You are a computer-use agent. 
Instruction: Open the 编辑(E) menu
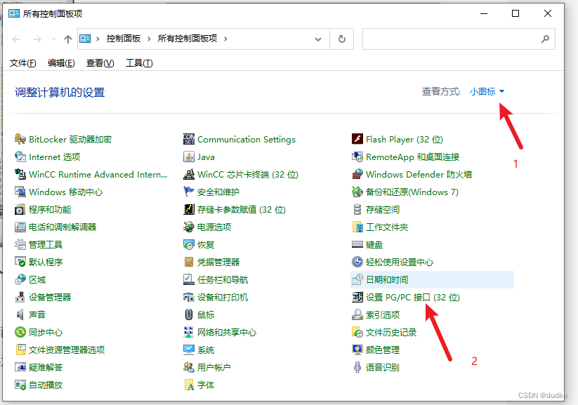click(61, 63)
